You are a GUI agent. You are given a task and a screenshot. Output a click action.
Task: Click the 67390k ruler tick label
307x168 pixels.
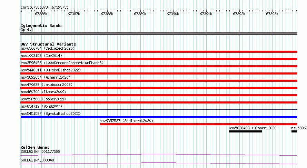(173, 14)
